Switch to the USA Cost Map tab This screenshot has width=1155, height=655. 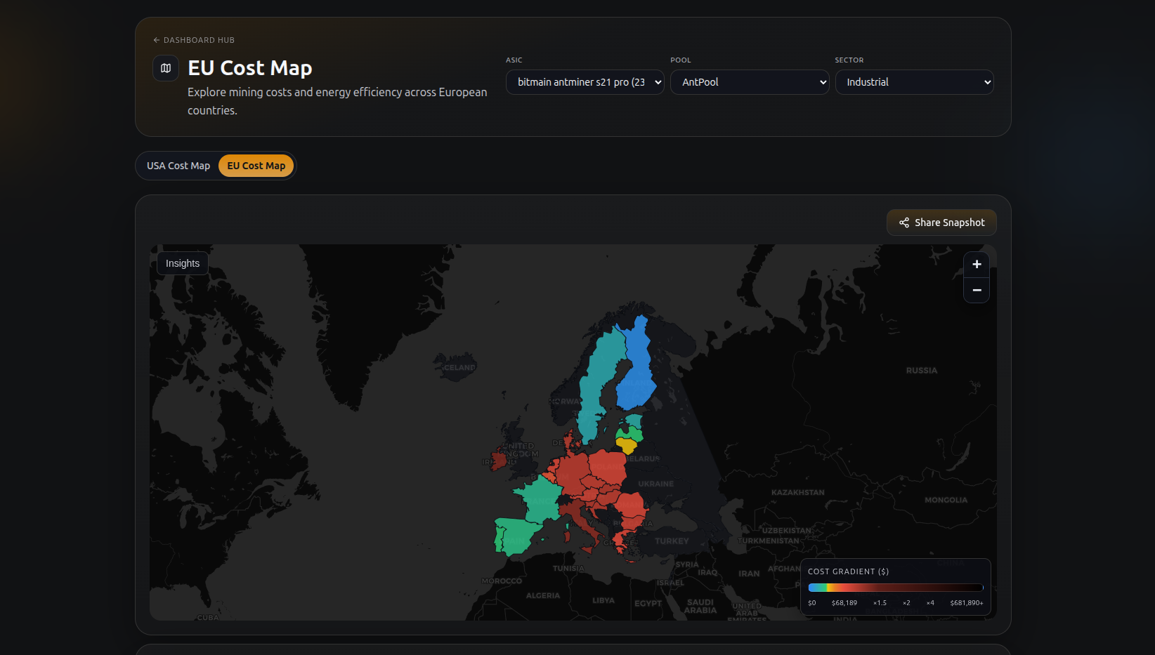(178, 166)
